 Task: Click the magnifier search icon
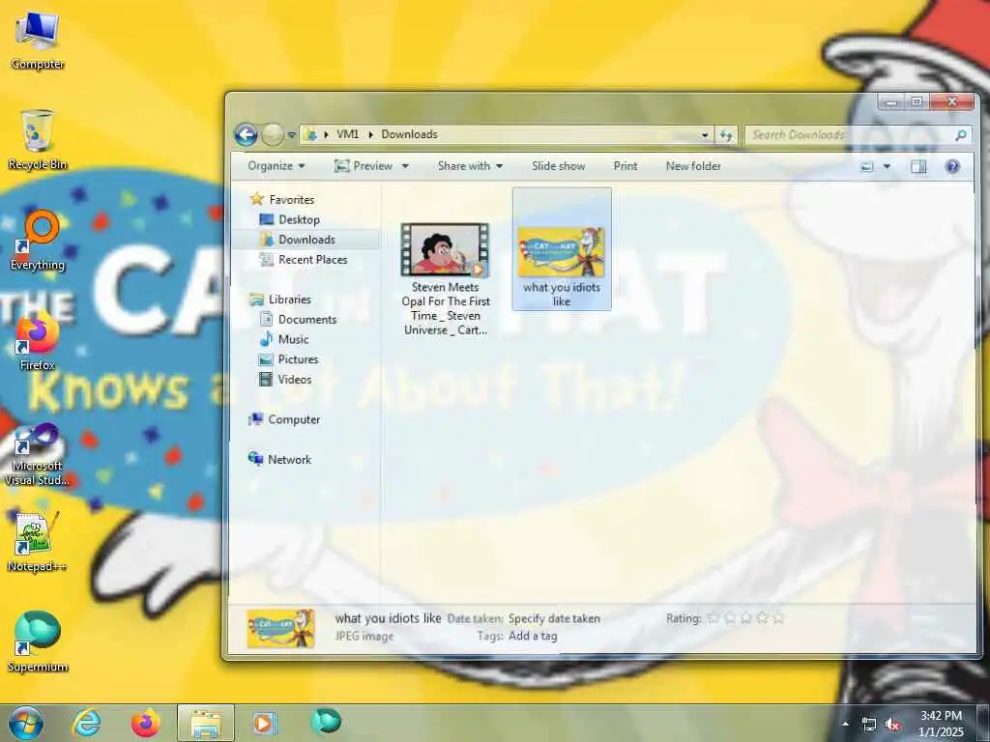(960, 135)
